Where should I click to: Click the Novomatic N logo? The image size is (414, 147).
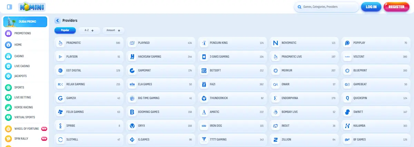coord(275,43)
